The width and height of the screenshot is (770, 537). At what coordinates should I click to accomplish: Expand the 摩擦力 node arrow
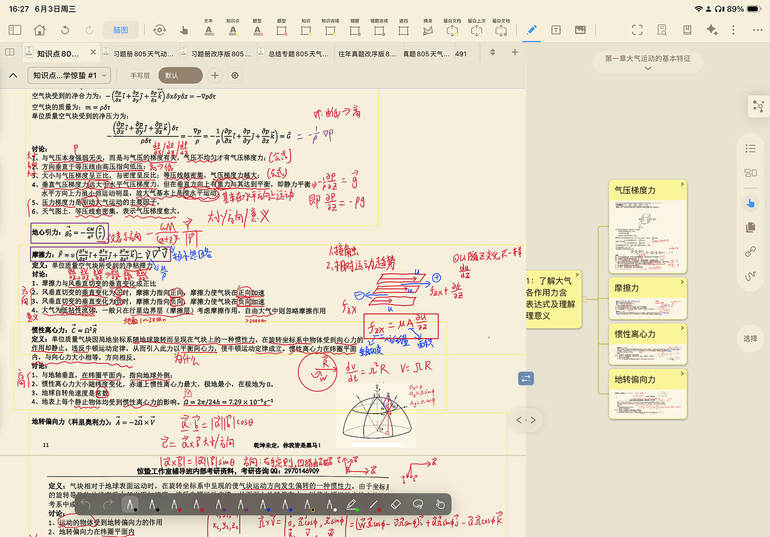[x=682, y=282]
